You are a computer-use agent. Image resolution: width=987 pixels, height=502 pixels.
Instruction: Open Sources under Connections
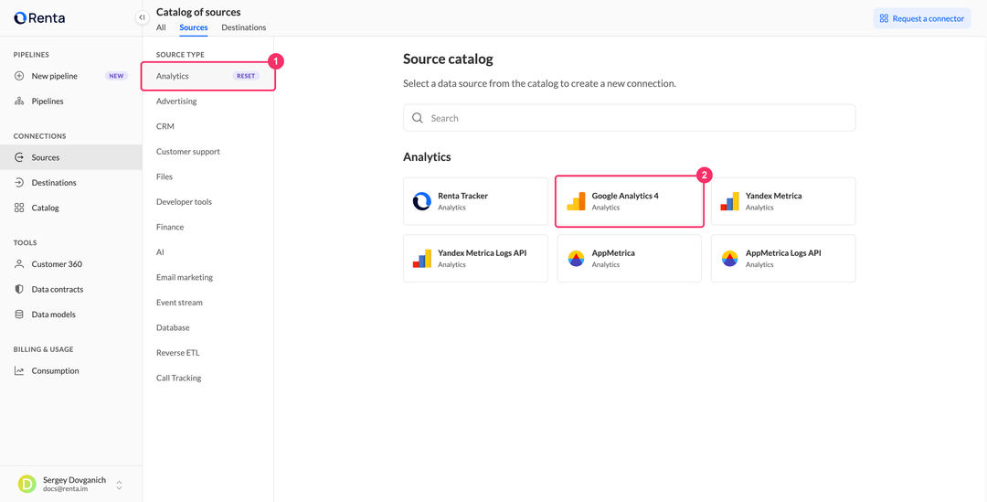point(71,157)
